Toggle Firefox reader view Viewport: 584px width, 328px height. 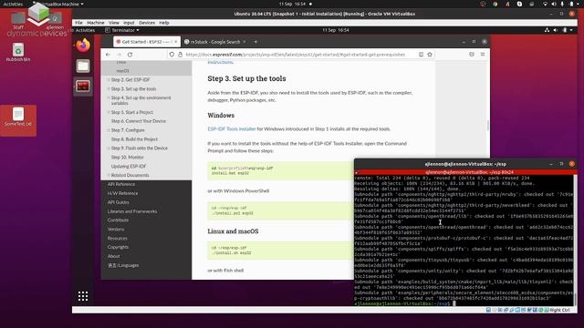click(421, 55)
